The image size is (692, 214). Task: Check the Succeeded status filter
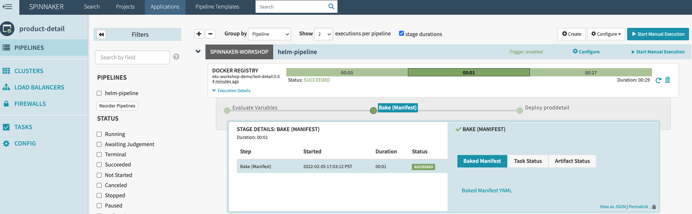coord(99,165)
